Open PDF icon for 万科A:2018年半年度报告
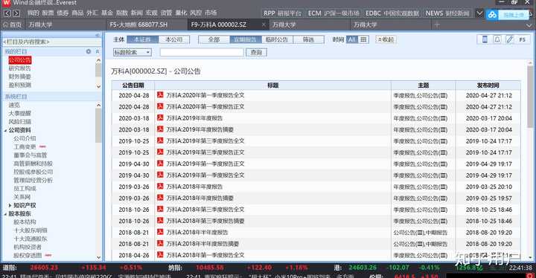The image size is (536, 278). pos(160,232)
